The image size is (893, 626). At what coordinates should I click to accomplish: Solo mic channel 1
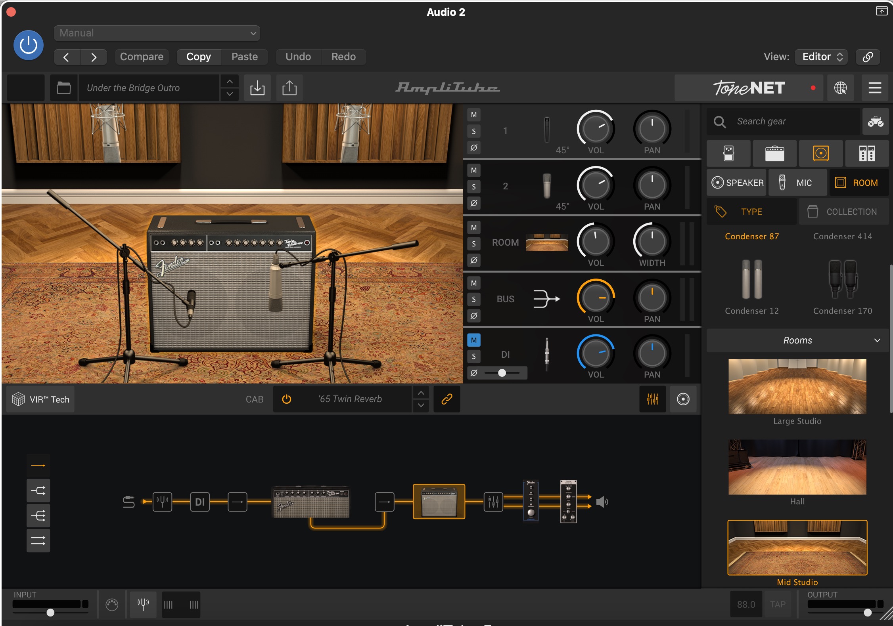coord(473,131)
